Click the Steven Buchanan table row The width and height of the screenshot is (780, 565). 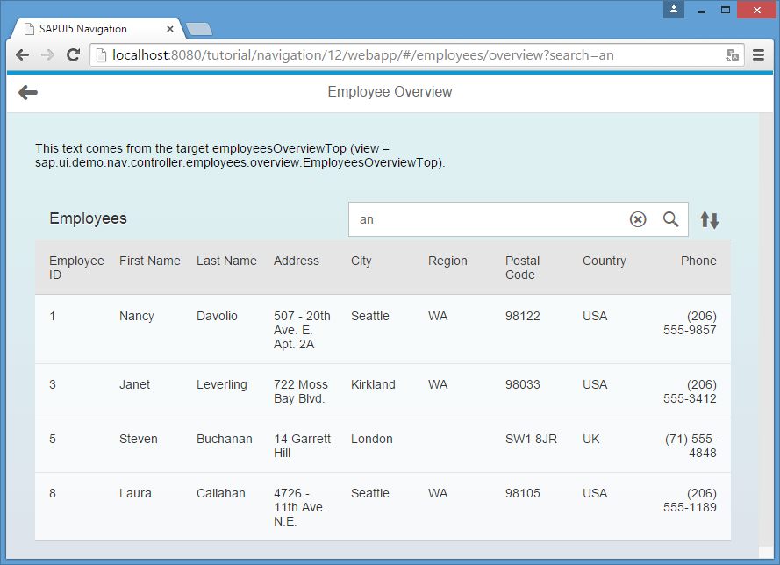coord(383,446)
